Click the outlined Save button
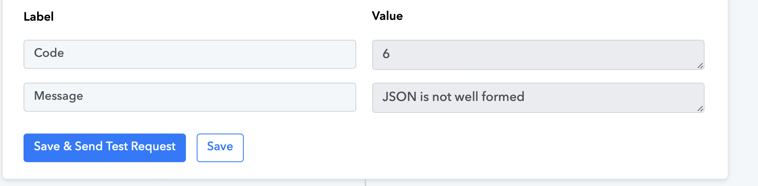Image resolution: width=758 pixels, height=186 pixels. click(x=220, y=148)
